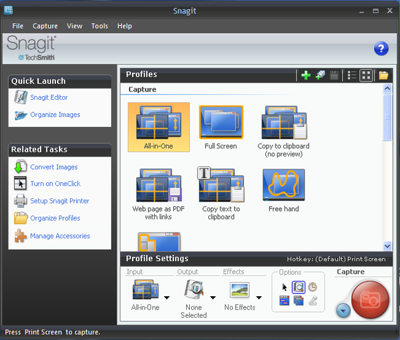Select Copy to clipboard (no preview) profile
The width and height of the screenshot is (400, 340).
(284, 131)
